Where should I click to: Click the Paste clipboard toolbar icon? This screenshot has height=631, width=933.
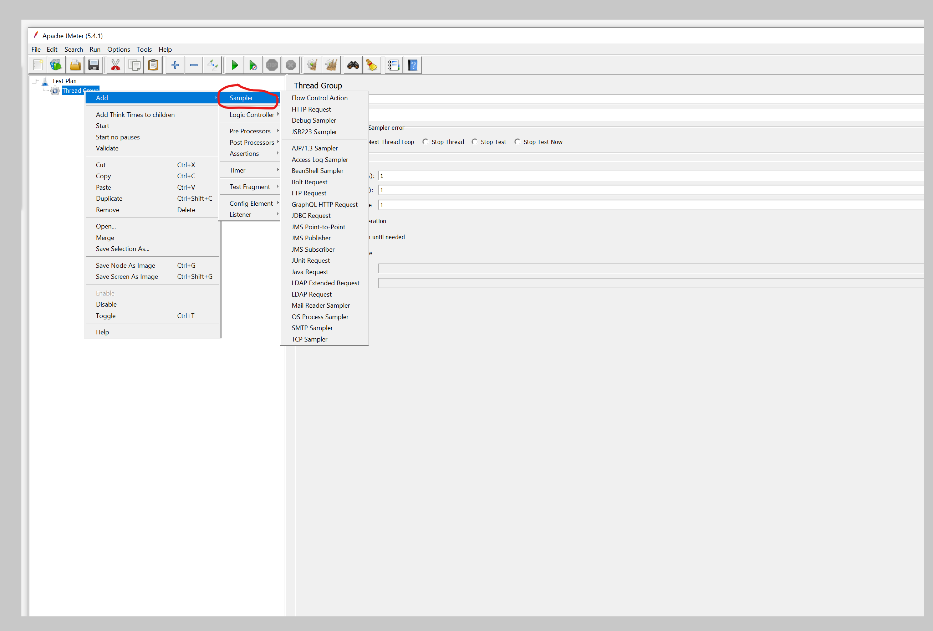click(153, 65)
